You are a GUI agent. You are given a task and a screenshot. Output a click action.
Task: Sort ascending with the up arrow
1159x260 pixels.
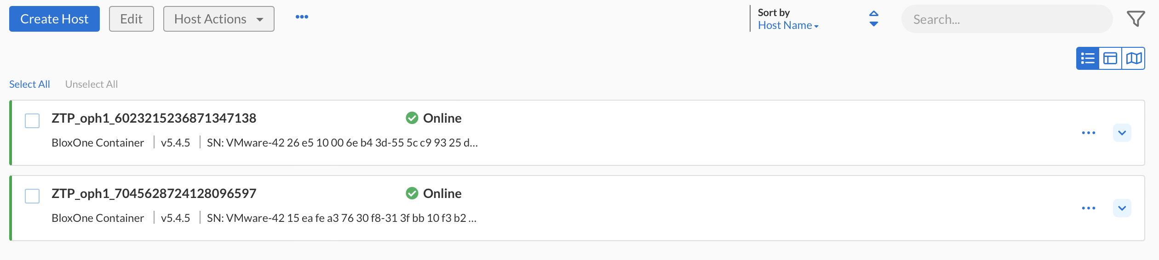click(874, 13)
